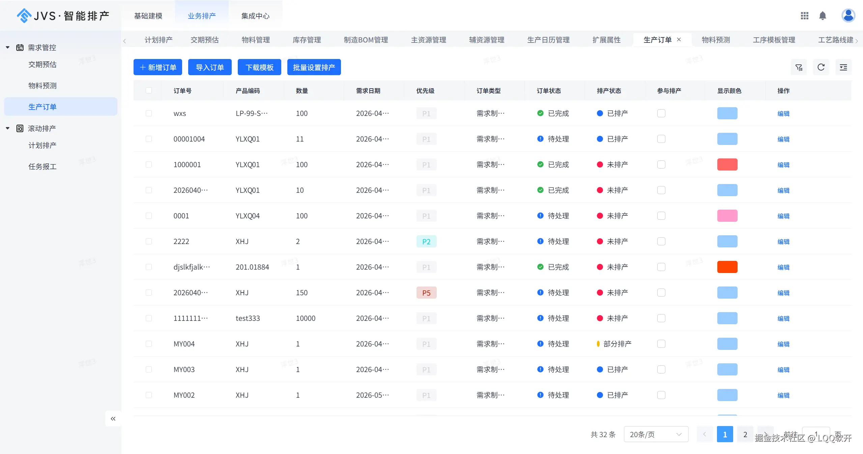Check the row checkbox for order wxs
Viewport: 863px width, 454px height.
pos(149,113)
